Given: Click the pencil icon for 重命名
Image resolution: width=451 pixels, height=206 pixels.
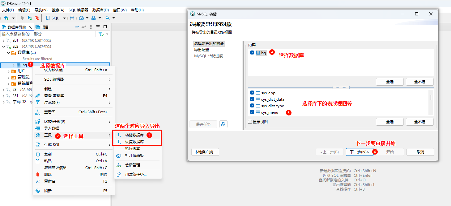Looking at the screenshot, I should (x=38, y=181).
